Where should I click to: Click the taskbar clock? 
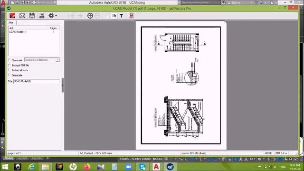pos(295,167)
